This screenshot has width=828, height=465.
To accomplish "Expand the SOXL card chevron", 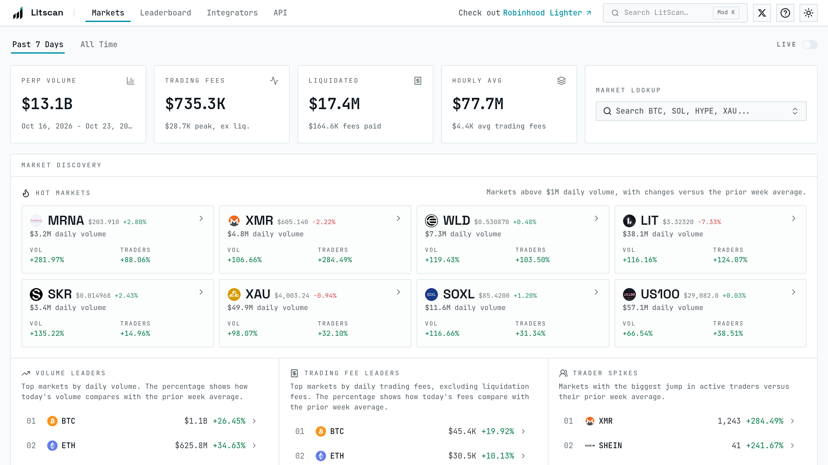I will (x=596, y=292).
